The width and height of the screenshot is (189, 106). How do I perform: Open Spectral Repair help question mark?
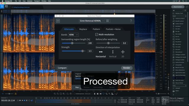click(131, 21)
